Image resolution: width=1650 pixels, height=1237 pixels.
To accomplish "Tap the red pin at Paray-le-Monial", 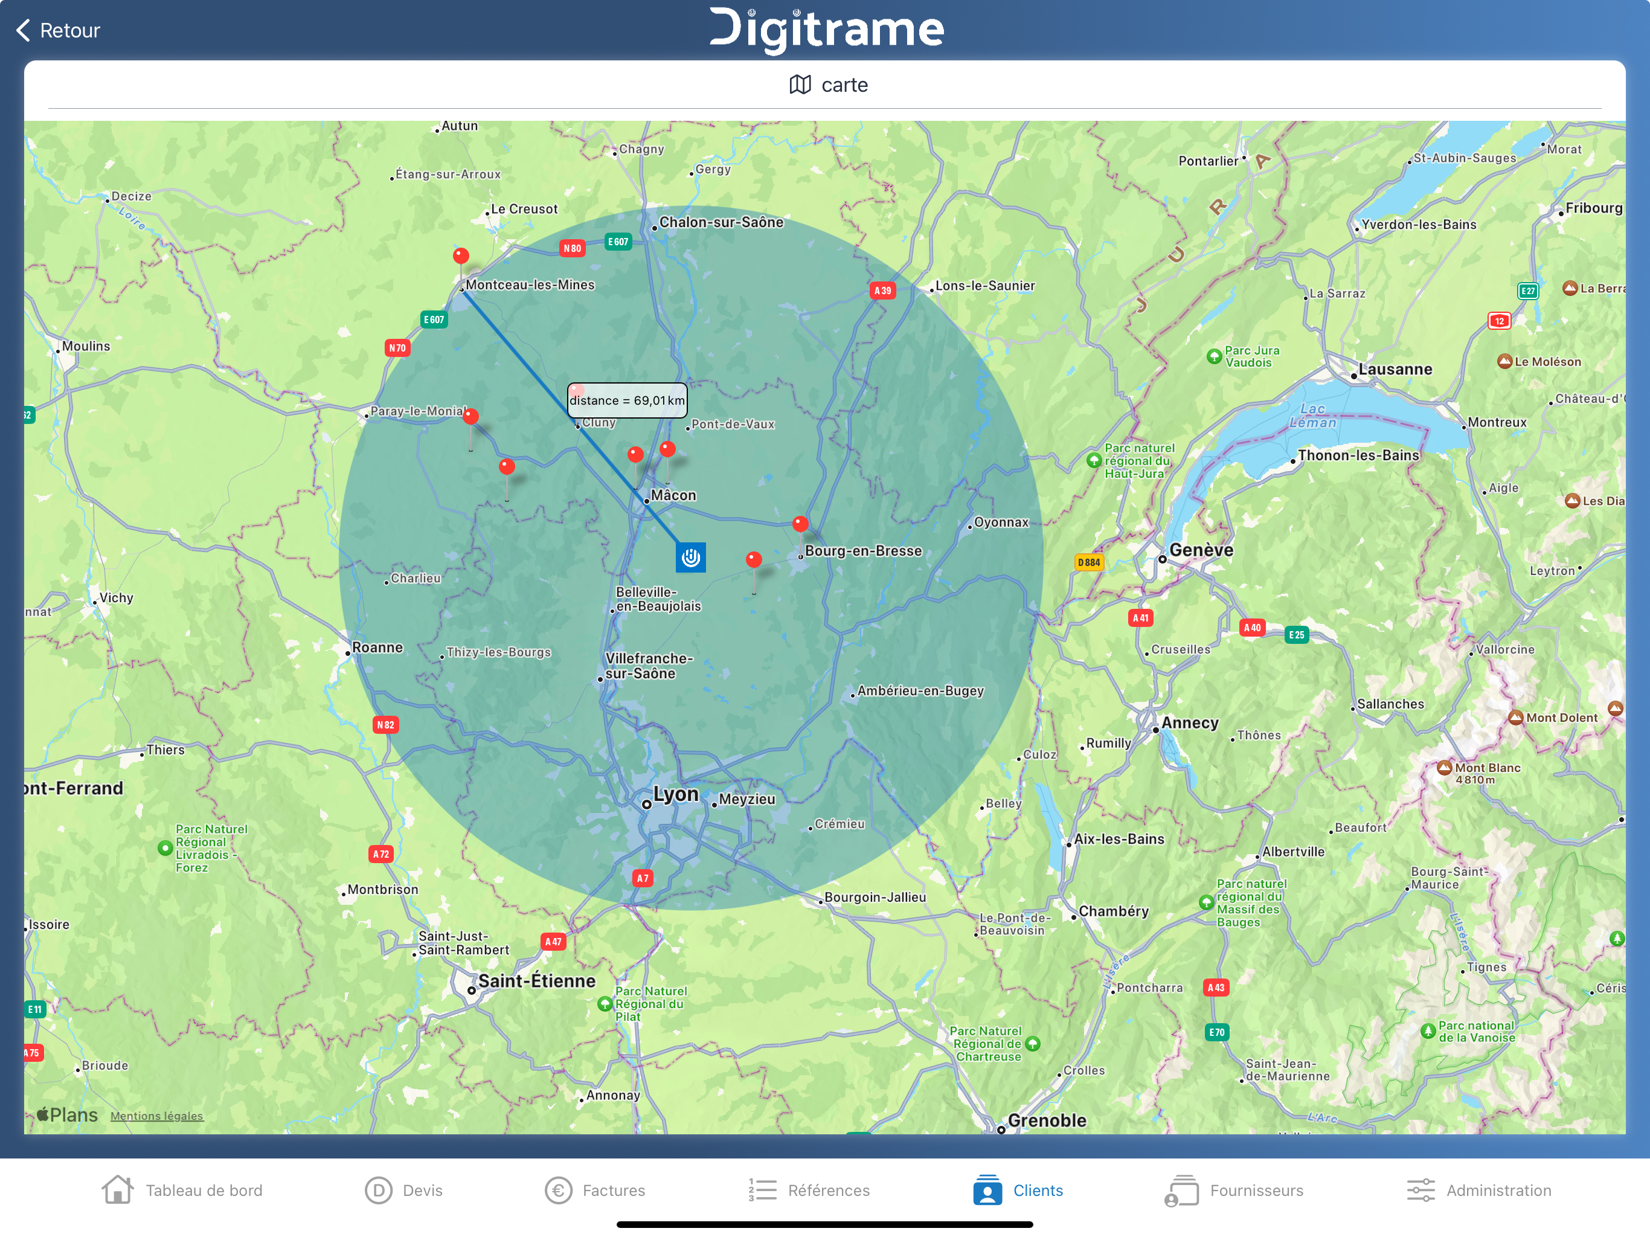I will coord(470,417).
